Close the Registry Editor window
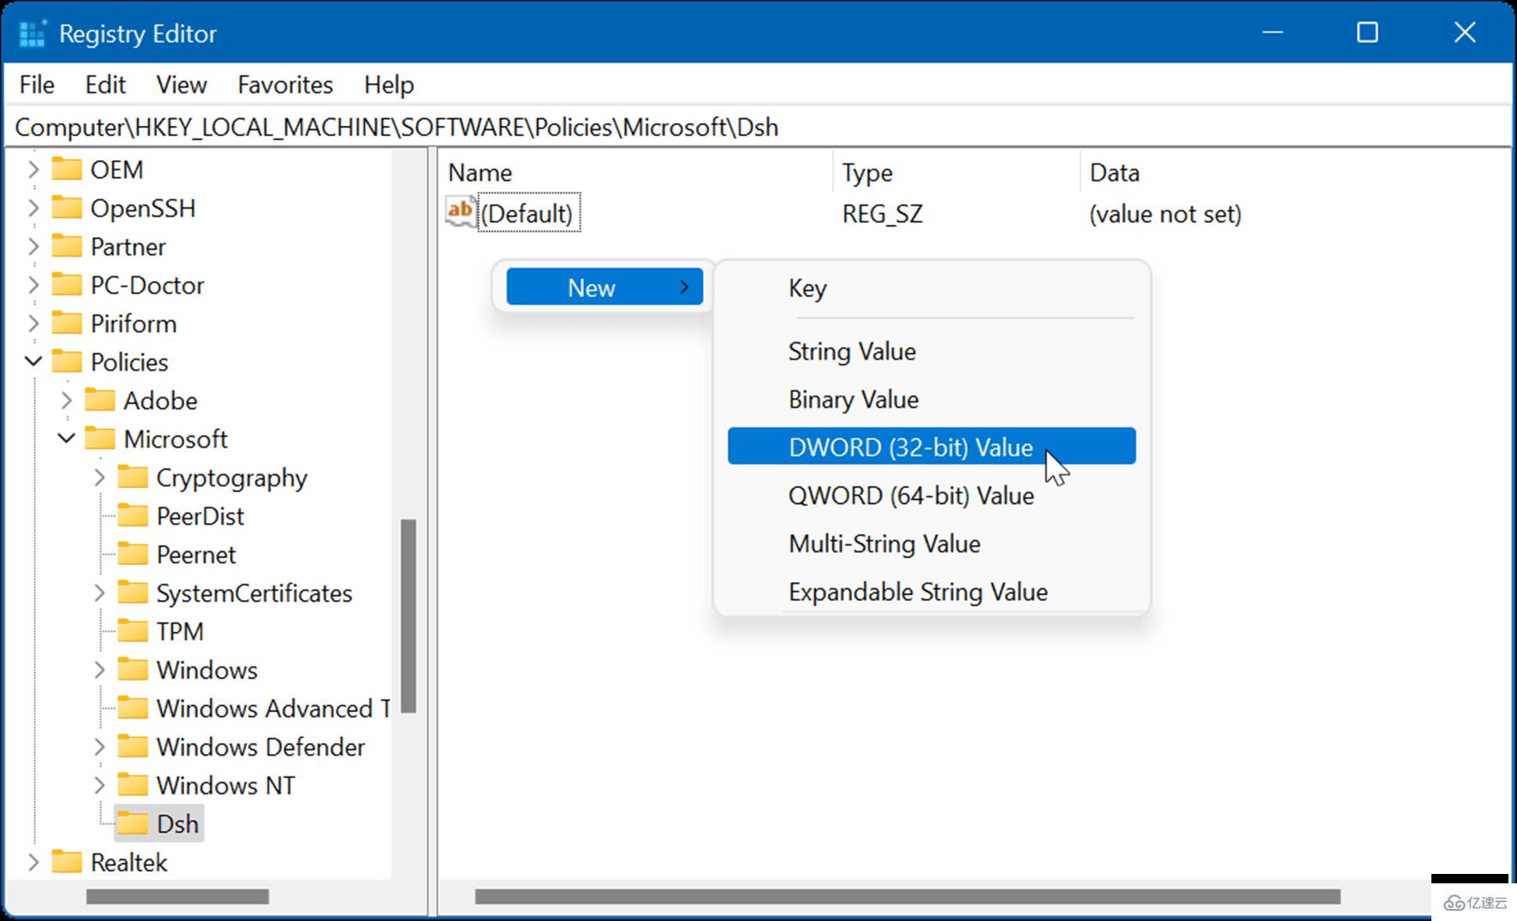The width and height of the screenshot is (1517, 921). [x=1465, y=33]
